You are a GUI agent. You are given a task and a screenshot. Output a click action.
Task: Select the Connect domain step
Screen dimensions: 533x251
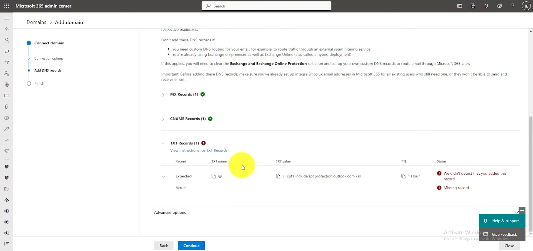pos(49,43)
